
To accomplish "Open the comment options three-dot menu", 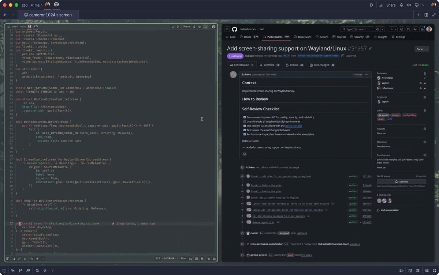I will (366, 75).
